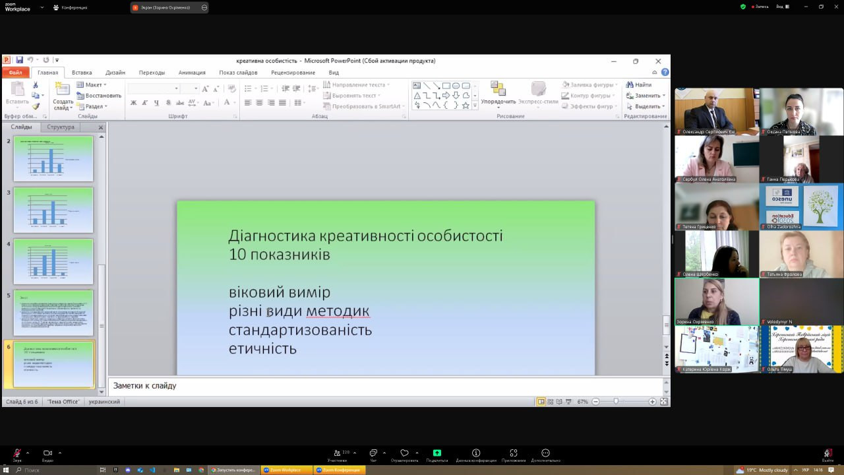844x475 pixels.
Task: Open the Вставка ribbon tab
Action: pos(82,73)
